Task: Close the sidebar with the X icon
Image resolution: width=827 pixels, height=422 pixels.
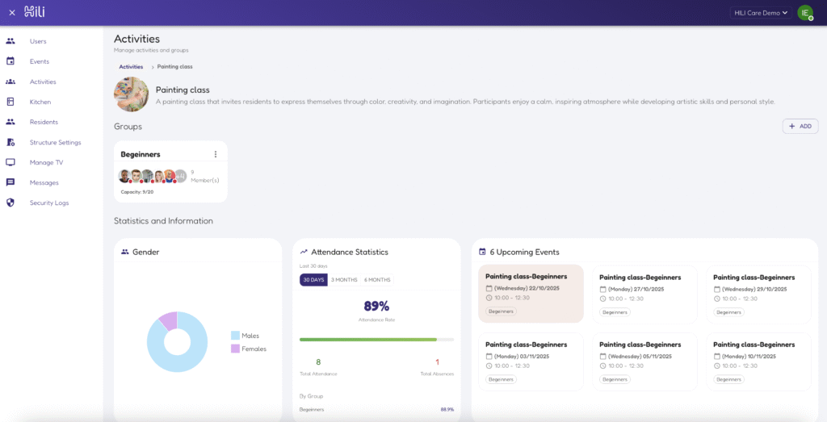Action: [x=12, y=12]
